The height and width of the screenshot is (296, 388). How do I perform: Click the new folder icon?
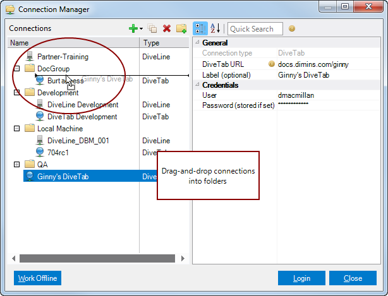coord(181,28)
